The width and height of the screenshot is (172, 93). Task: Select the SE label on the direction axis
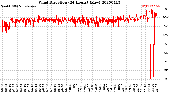point(166,53)
